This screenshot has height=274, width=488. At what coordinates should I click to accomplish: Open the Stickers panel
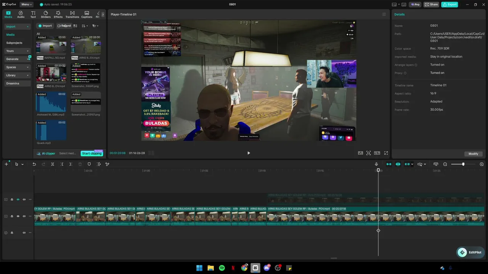(x=46, y=14)
